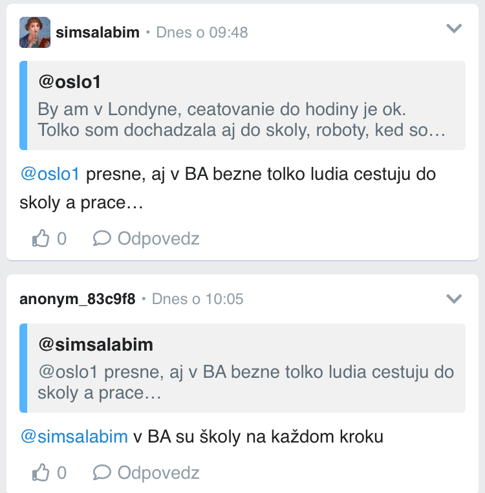Open the chevron menu on anonym_83c9f8's comment
This screenshot has height=493, width=485.
pos(455,299)
